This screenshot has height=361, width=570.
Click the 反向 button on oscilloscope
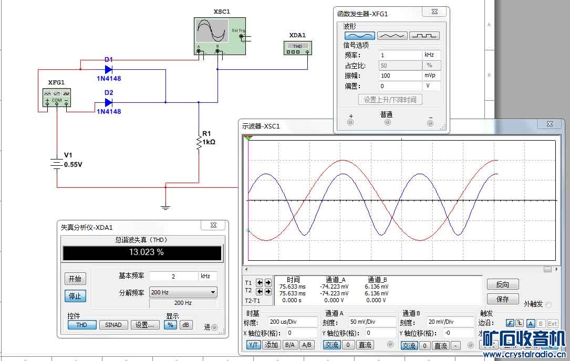502,284
